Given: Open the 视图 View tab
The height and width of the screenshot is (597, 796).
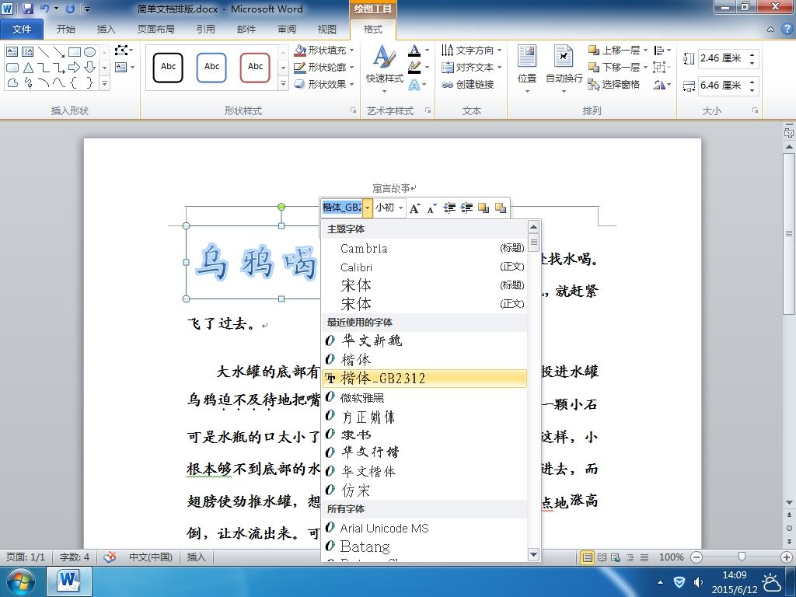Looking at the screenshot, I should click(327, 30).
